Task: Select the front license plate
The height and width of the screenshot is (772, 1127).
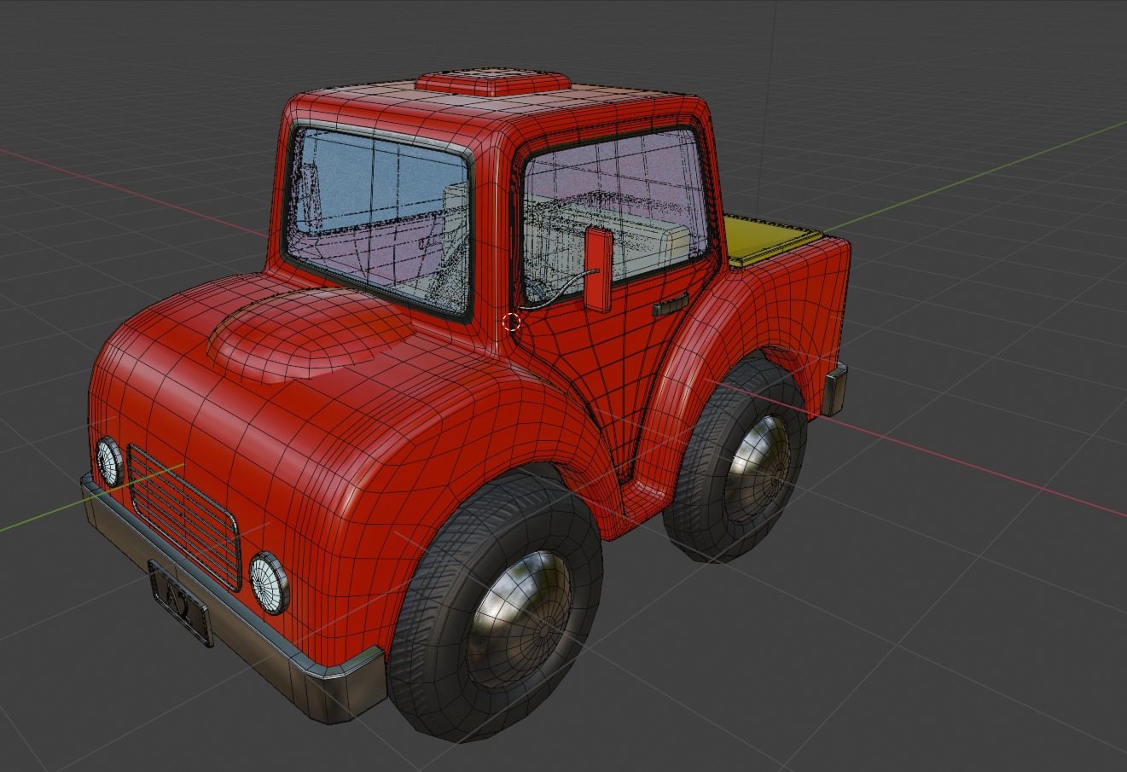Action: 180,604
